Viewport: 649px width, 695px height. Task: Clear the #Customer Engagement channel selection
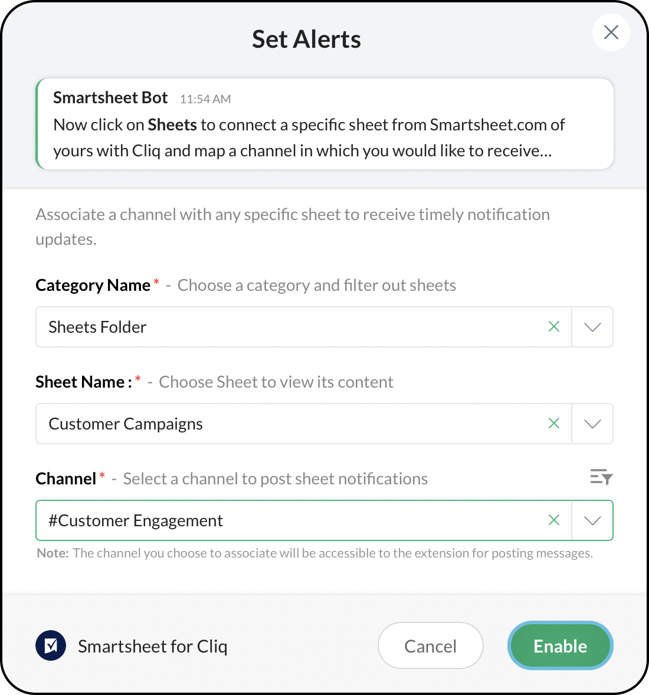pos(553,520)
